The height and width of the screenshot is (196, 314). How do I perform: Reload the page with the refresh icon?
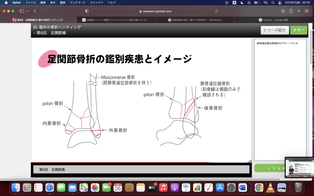coord(216,11)
